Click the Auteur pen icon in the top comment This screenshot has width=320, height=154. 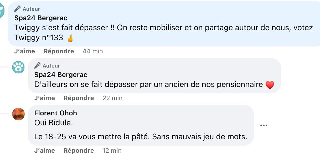tap(17, 9)
